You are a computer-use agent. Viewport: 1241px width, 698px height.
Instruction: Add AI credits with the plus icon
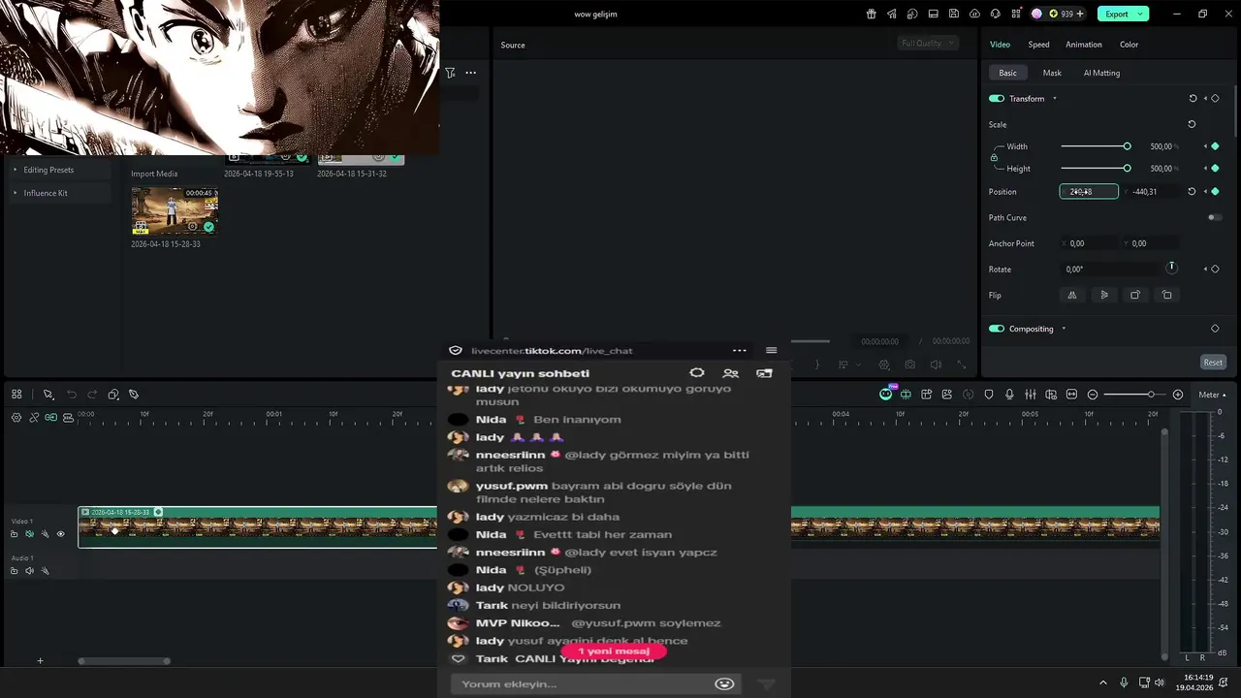[x=1080, y=14]
